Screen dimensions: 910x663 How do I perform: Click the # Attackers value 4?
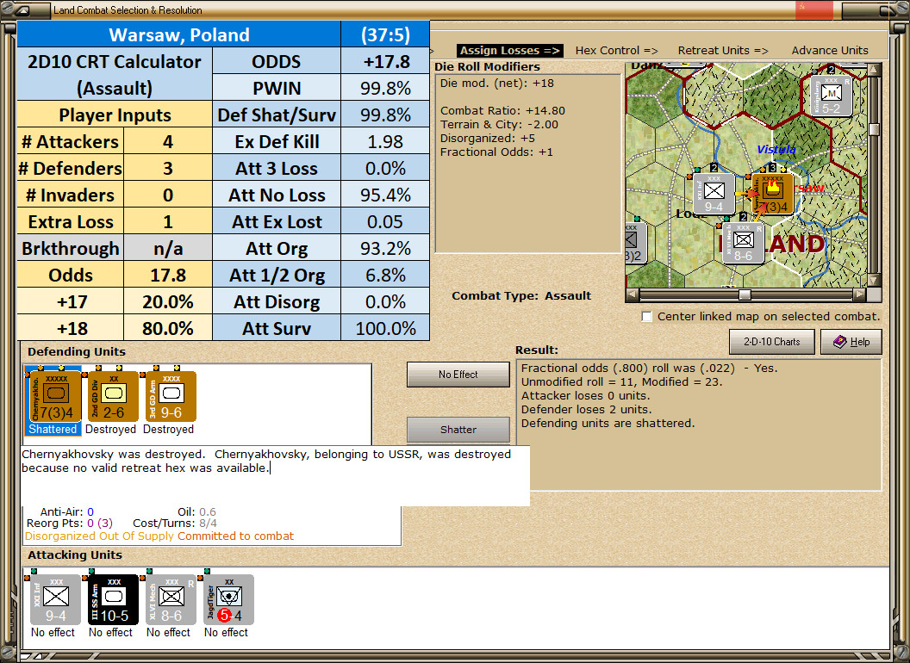[x=168, y=141]
